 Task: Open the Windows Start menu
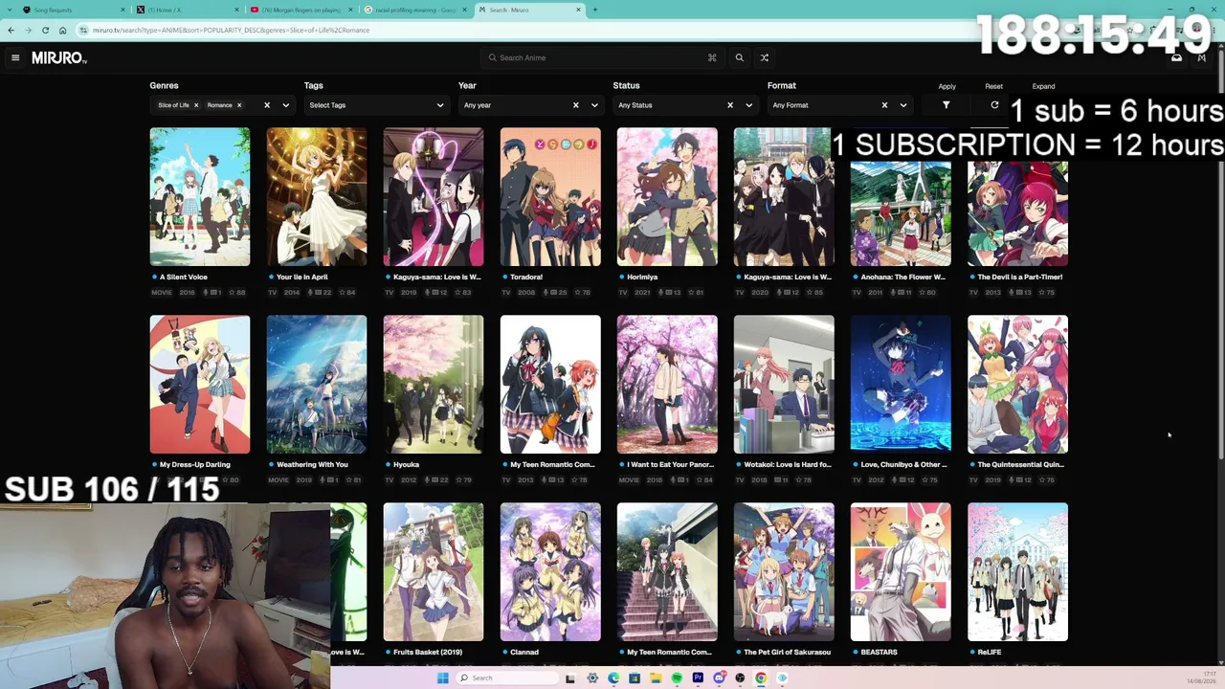click(x=442, y=678)
